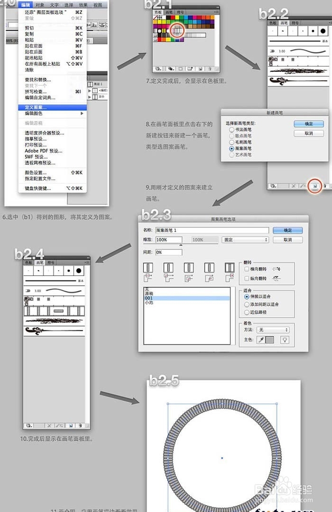Open the swatch libraries menu in Swatches panel
The width and height of the screenshot is (332, 512).
tap(159, 69)
